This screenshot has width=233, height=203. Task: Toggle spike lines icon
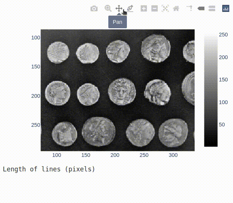click(189, 8)
